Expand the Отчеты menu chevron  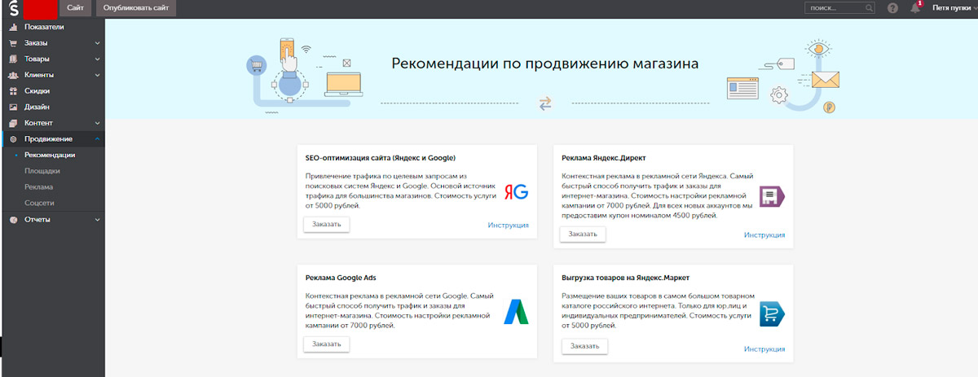coord(97,219)
